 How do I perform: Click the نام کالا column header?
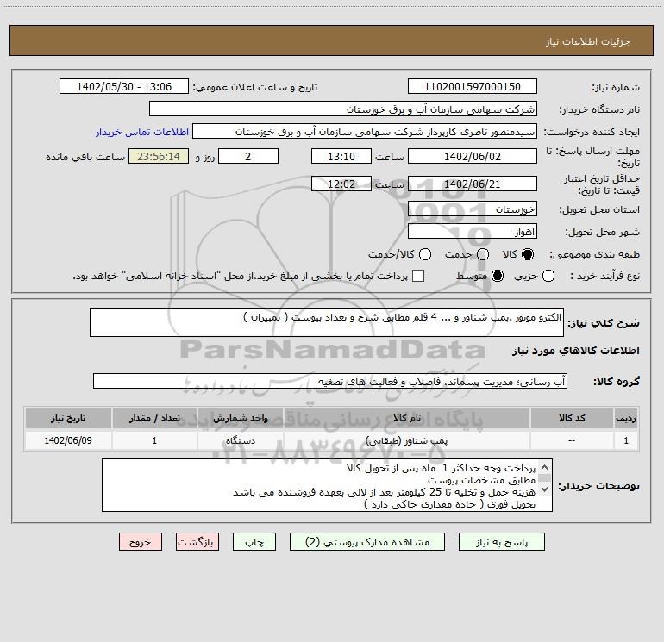(x=406, y=419)
